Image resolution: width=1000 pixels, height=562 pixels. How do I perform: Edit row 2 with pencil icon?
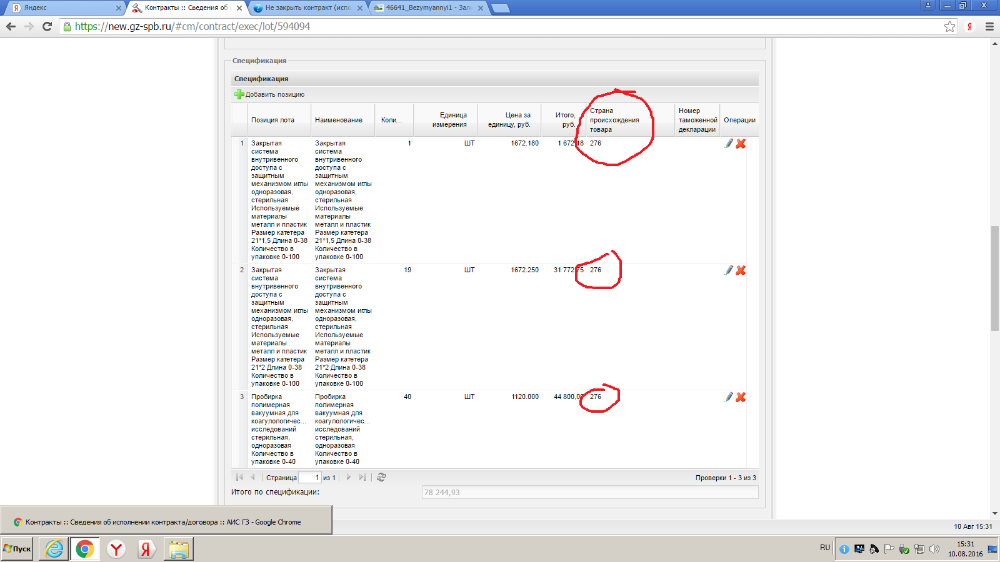[728, 270]
